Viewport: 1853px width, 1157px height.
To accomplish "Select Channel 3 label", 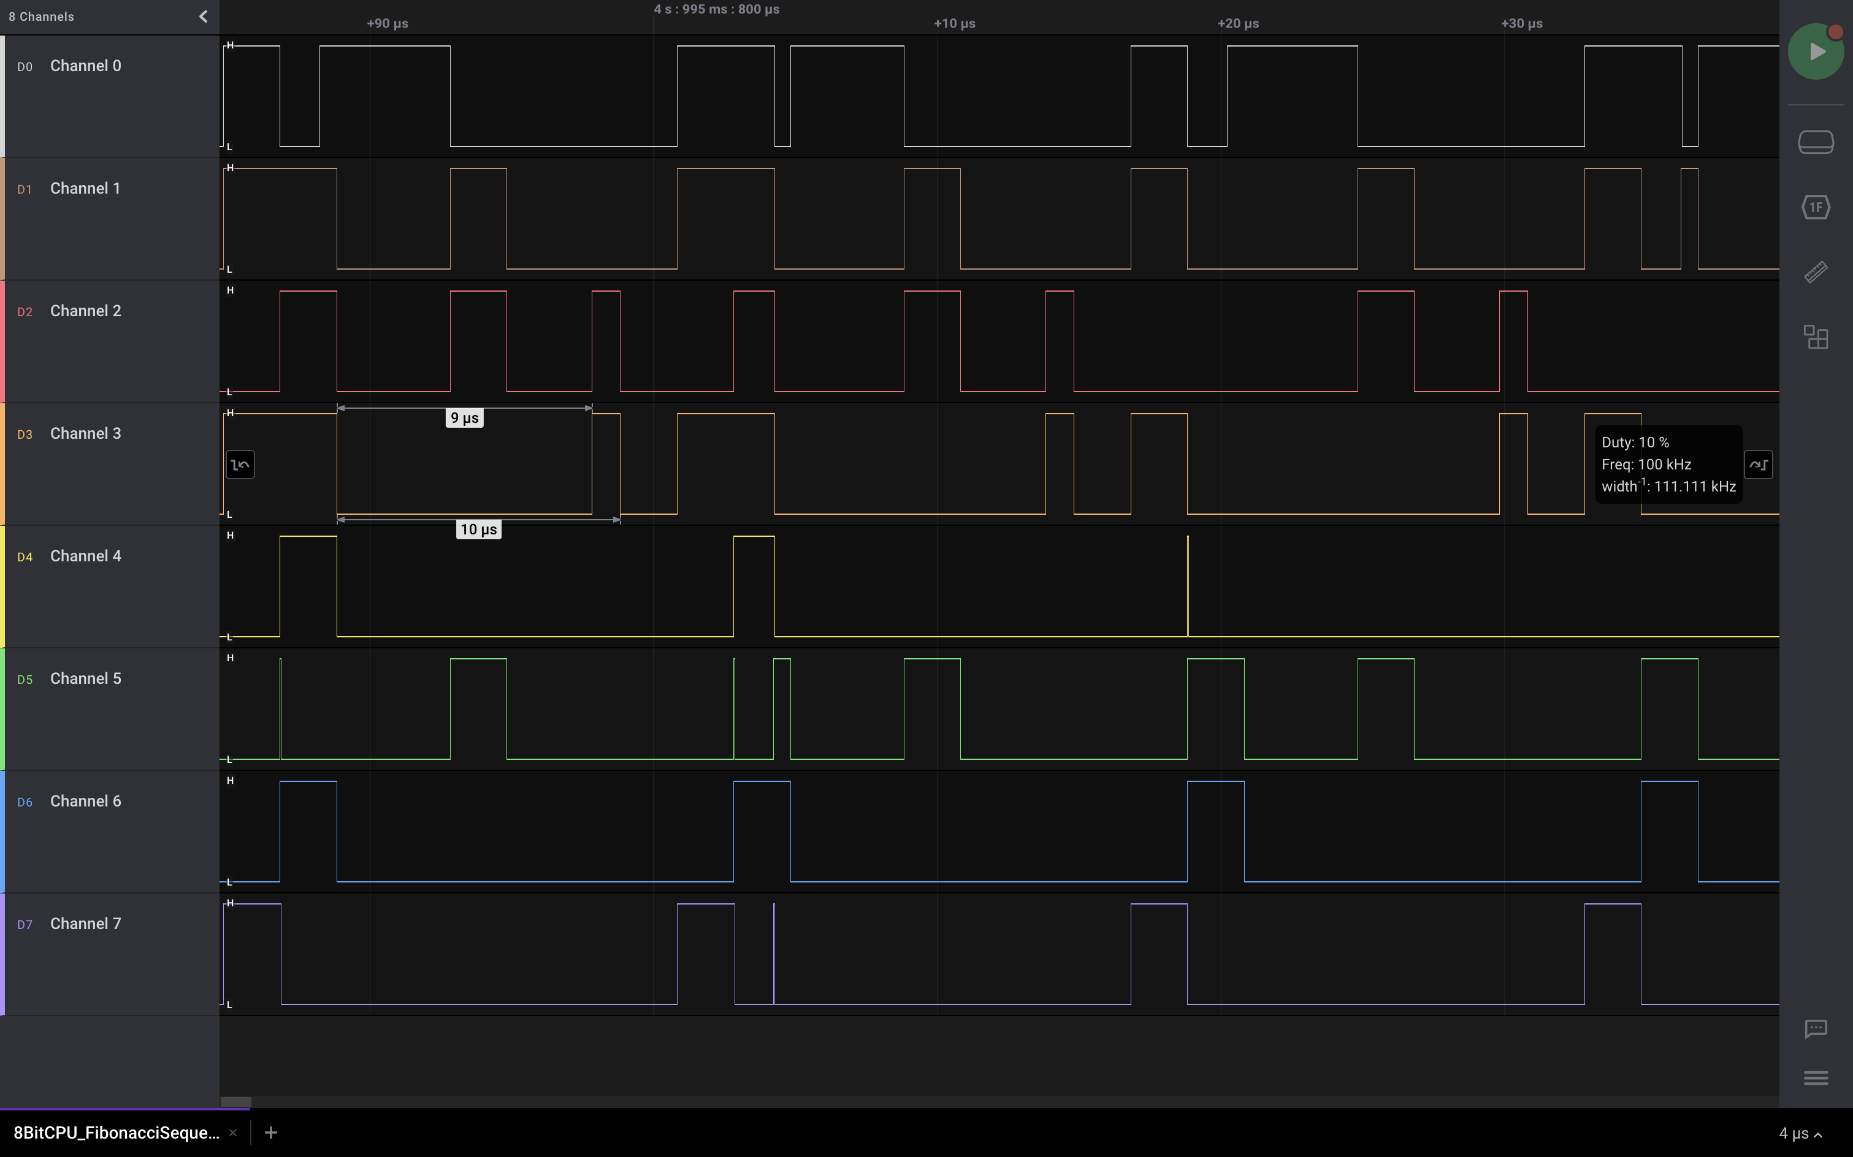I will 86,433.
